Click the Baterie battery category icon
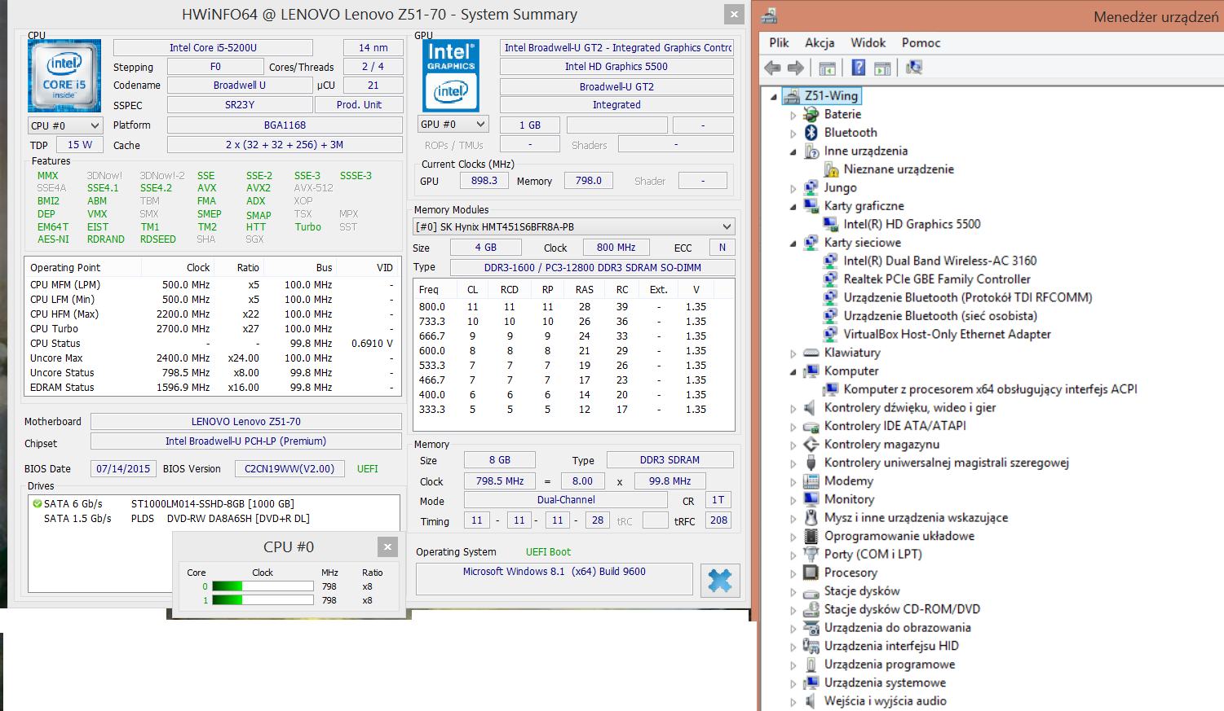 coord(811,114)
